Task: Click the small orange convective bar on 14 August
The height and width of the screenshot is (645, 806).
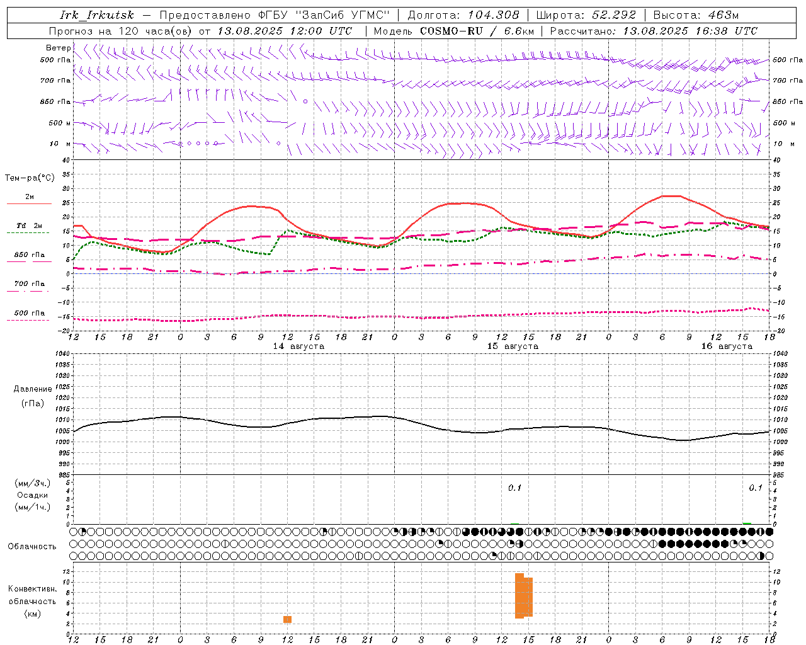Action: (287, 620)
